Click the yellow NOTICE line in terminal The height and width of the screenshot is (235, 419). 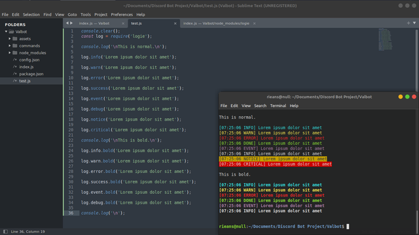click(x=273, y=159)
